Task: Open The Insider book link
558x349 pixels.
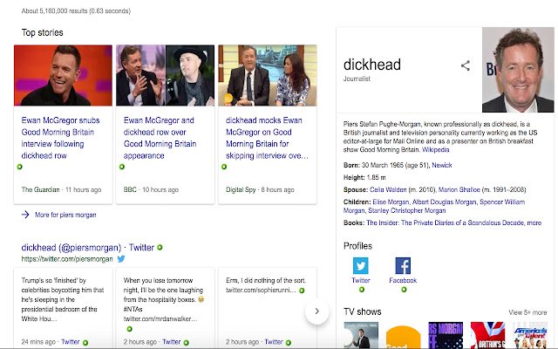Action: click(x=445, y=223)
